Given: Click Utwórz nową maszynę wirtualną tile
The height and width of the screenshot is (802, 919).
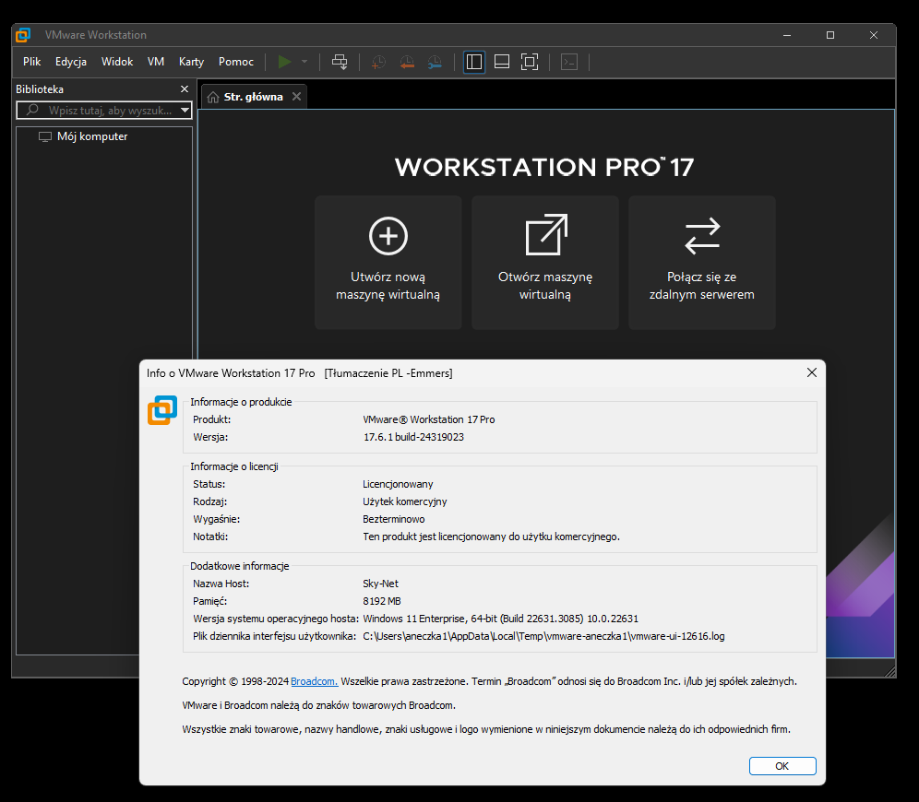Looking at the screenshot, I should point(388,262).
